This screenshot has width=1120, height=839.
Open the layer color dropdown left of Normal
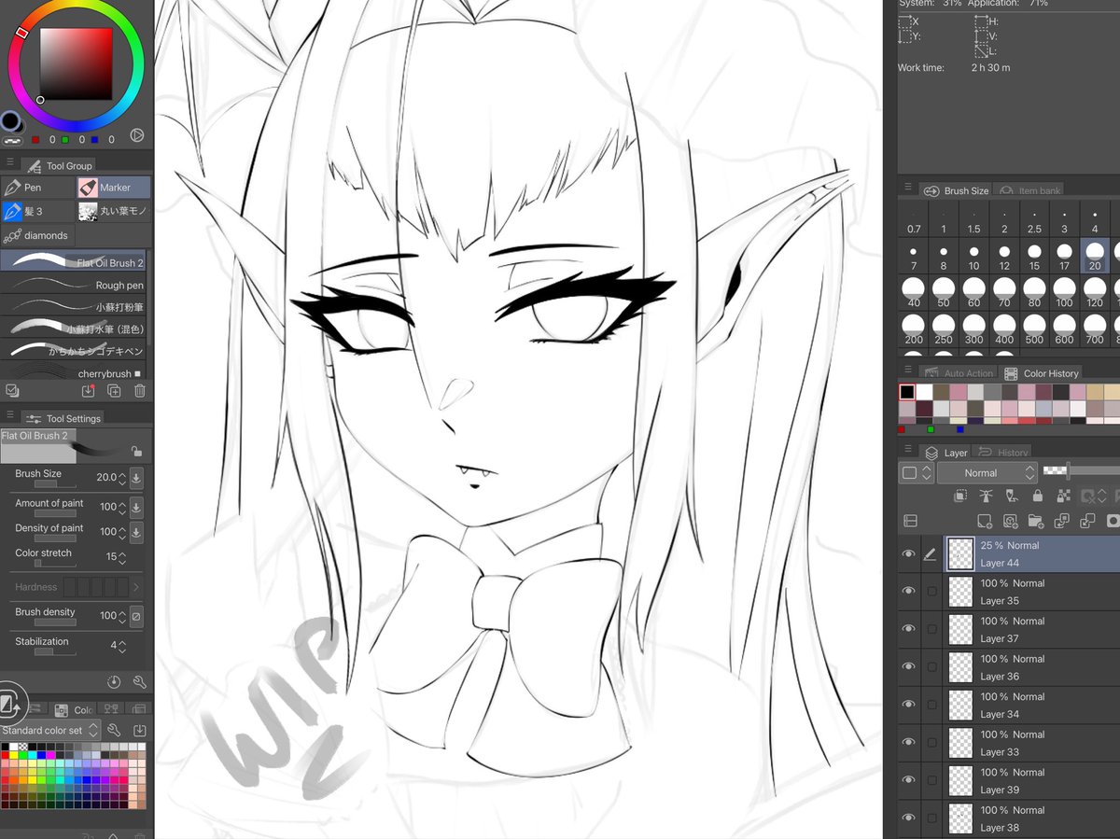coord(917,473)
